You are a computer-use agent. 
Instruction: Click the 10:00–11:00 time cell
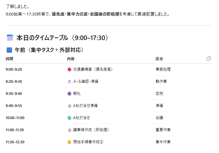[15, 118]
